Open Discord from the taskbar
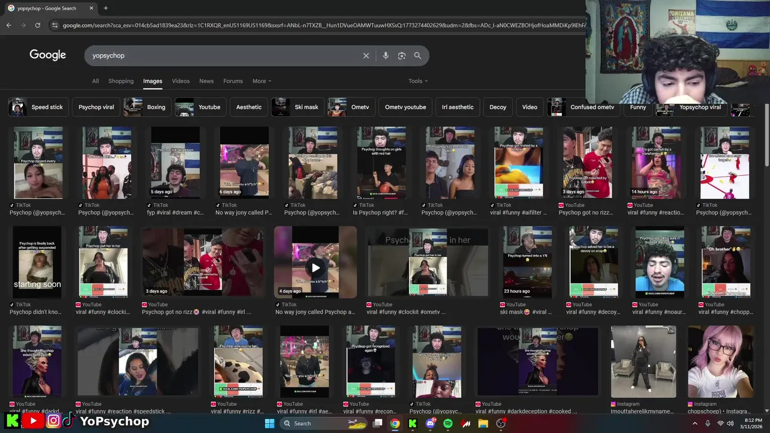 click(430, 423)
